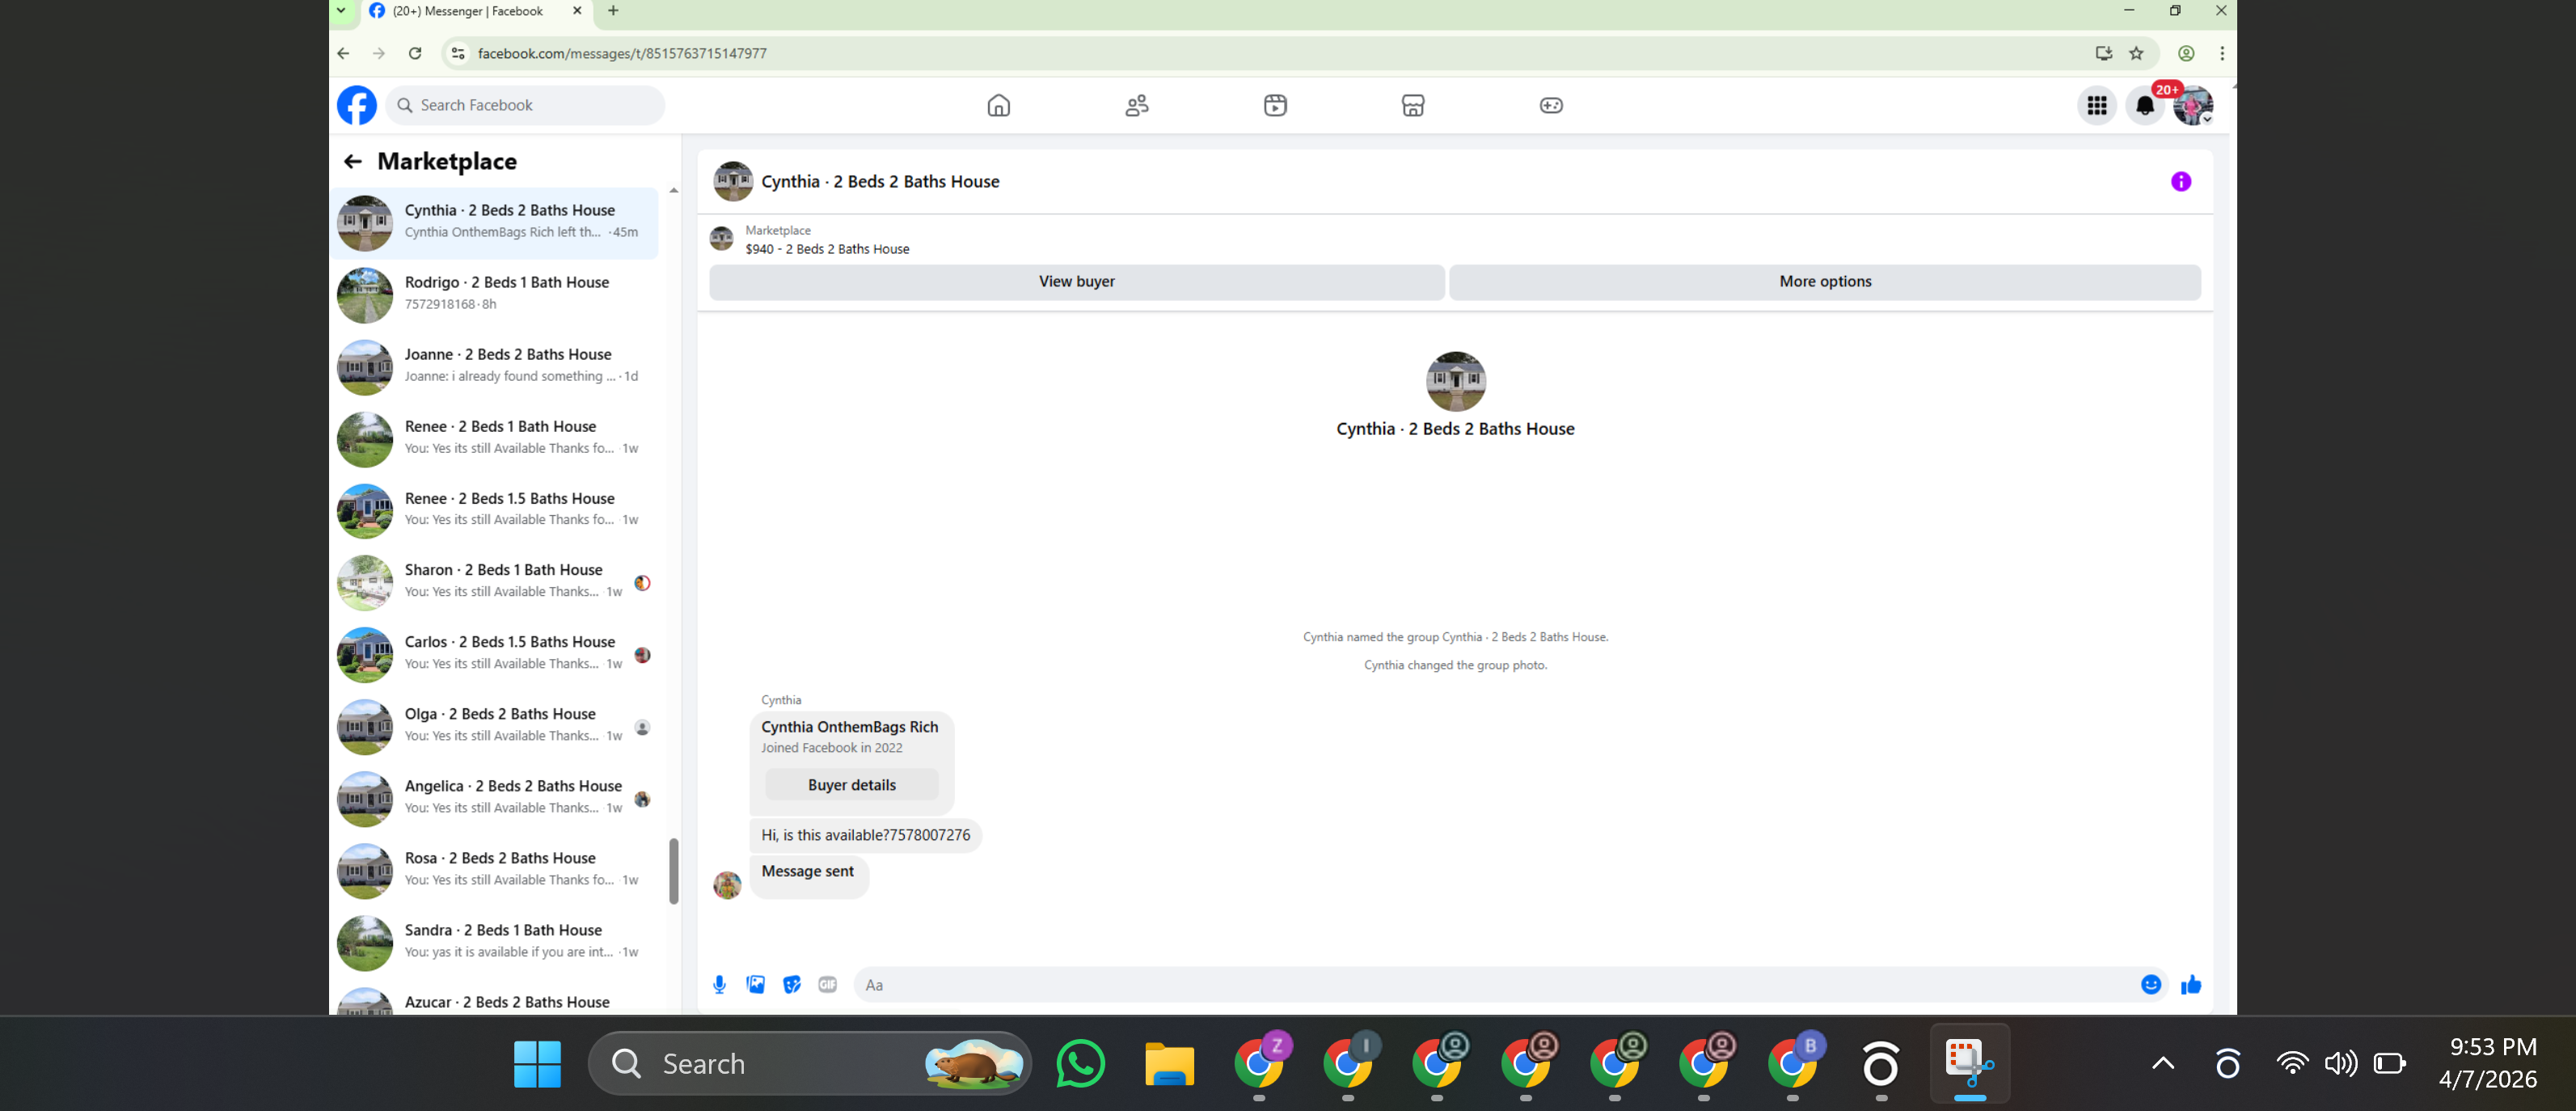Click the chat list scrollbar thumb

(674, 871)
